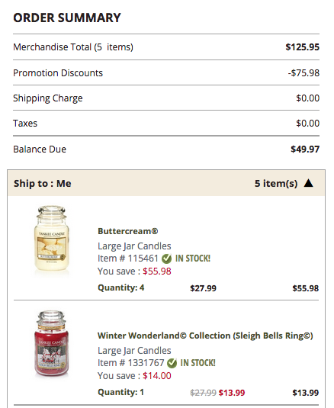Click the Ship to : Me header

(x=43, y=184)
